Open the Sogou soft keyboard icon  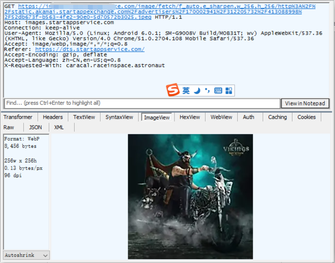[x=218, y=91]
